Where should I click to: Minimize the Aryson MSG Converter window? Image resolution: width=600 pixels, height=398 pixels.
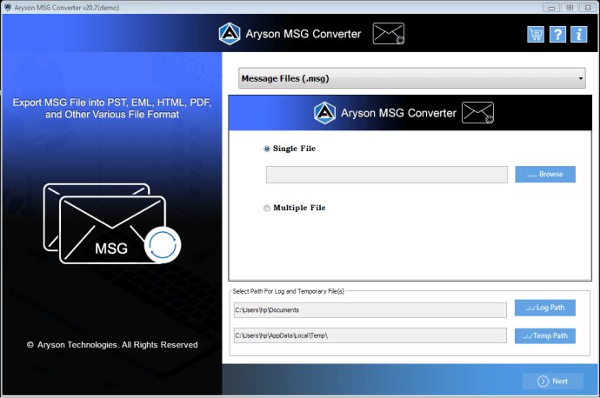pyautogui.click(x=551, y=7)
